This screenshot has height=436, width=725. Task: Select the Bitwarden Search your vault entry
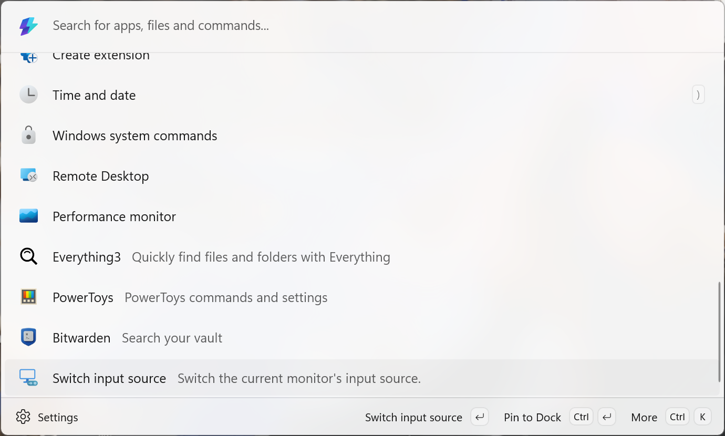[361, 338]
